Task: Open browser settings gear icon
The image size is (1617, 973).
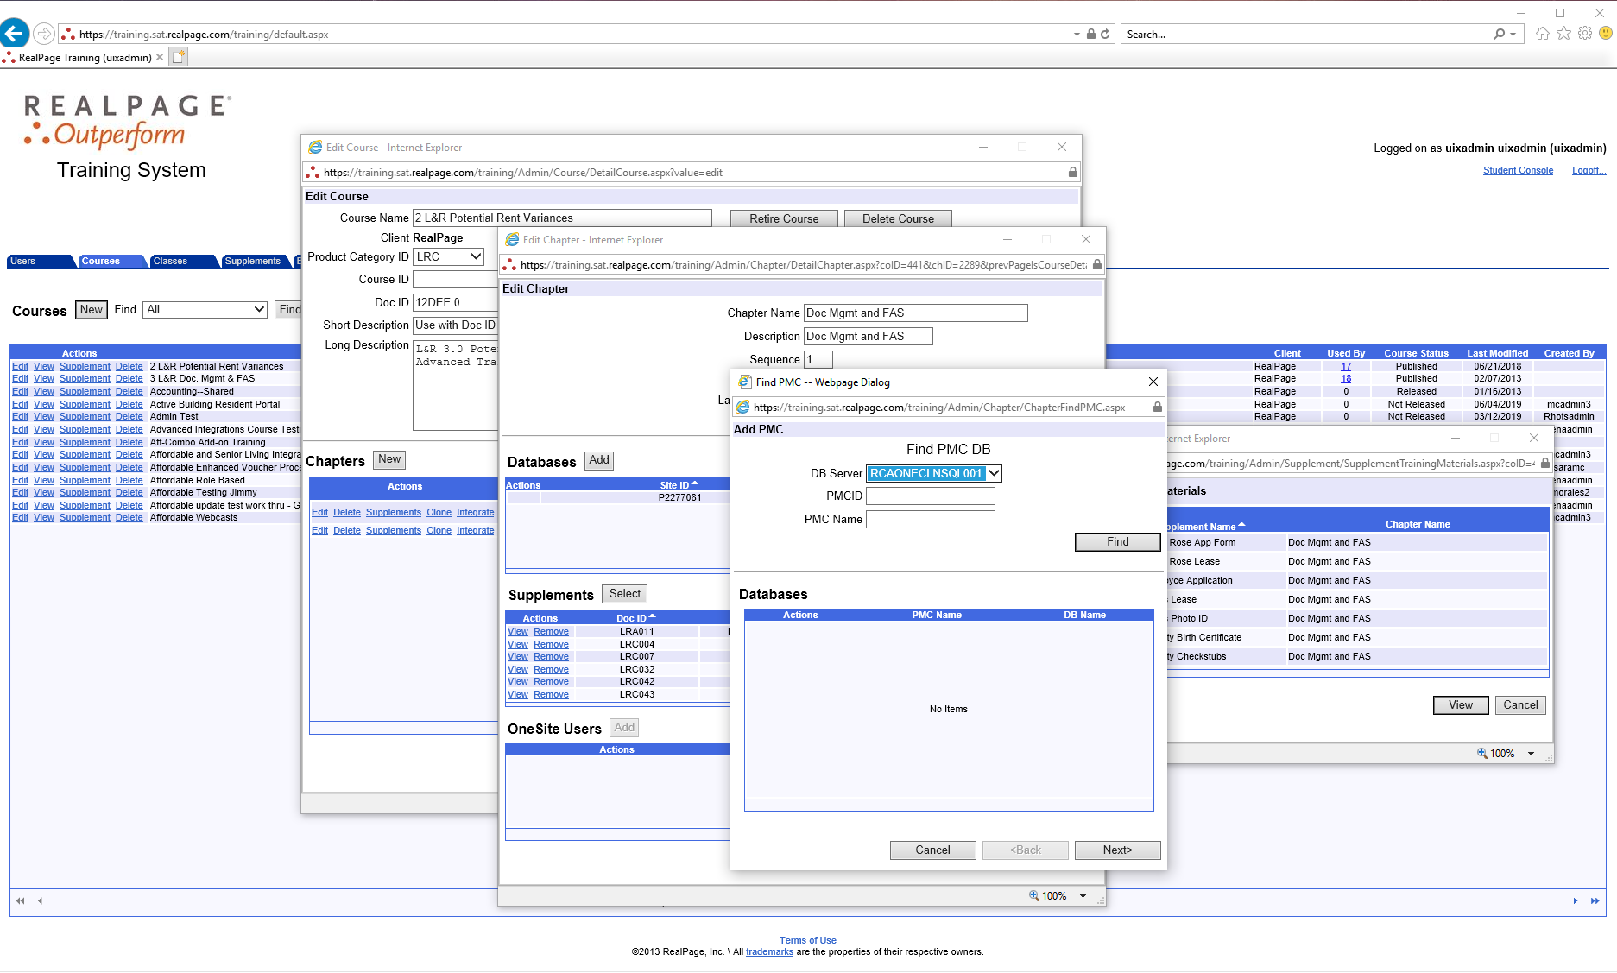Action: (x=1585, y=34)
